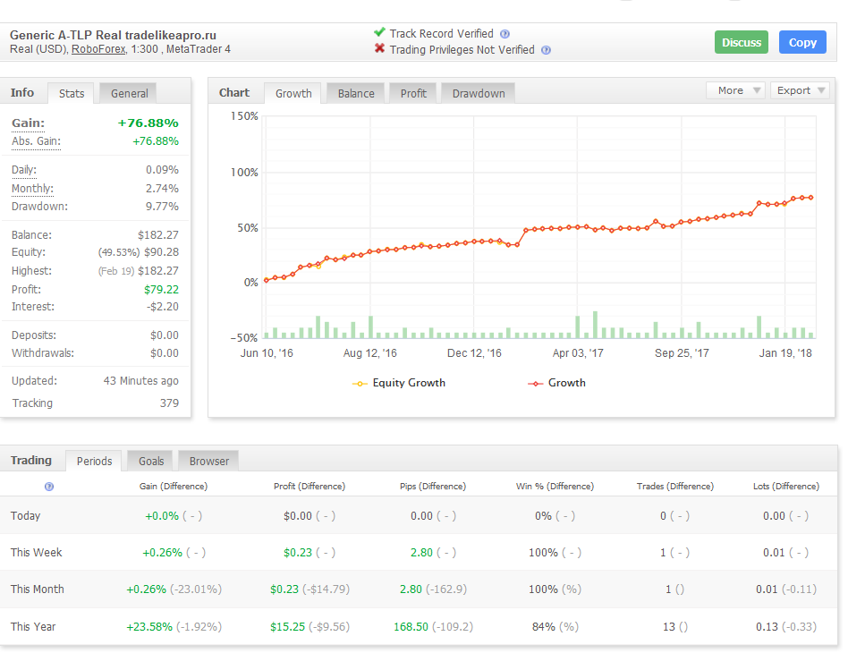
Task: Click the +76.88% Gain value
Action: point(148,123)
